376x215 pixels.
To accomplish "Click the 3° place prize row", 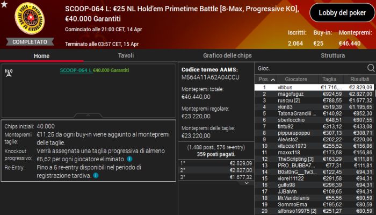I will (x=216, y=177).
